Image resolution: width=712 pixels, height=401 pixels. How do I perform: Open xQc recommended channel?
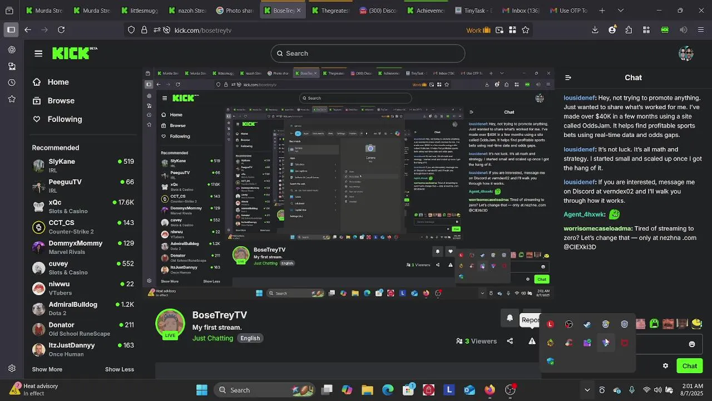(x=83, y=207)
